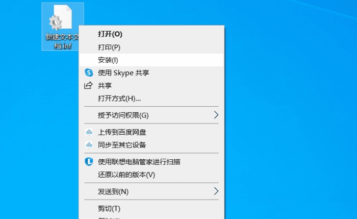The width and height of the screenshot is (357, 219).
Task: Click the share arrow icon beside 共享
Action: (88, 85)
